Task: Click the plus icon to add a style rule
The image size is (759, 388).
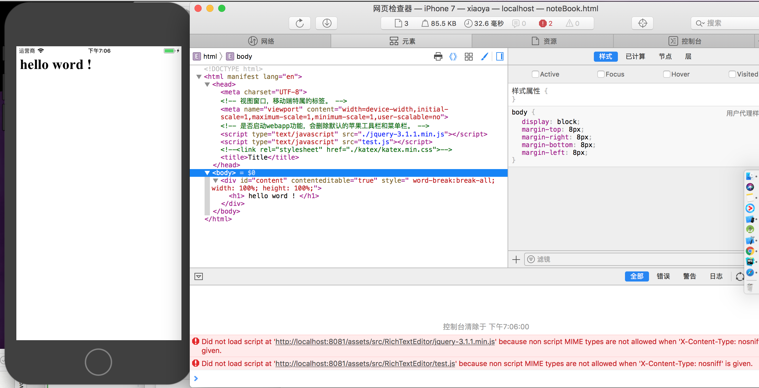Action: (x=516, y=260)
